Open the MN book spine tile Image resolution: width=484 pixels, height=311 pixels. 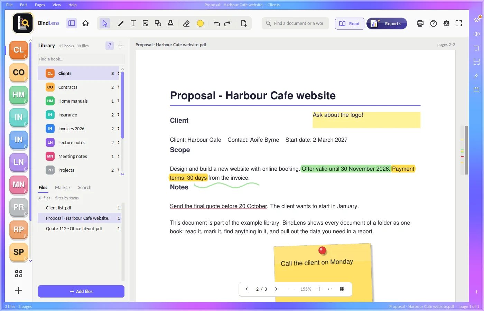point(19,185)
